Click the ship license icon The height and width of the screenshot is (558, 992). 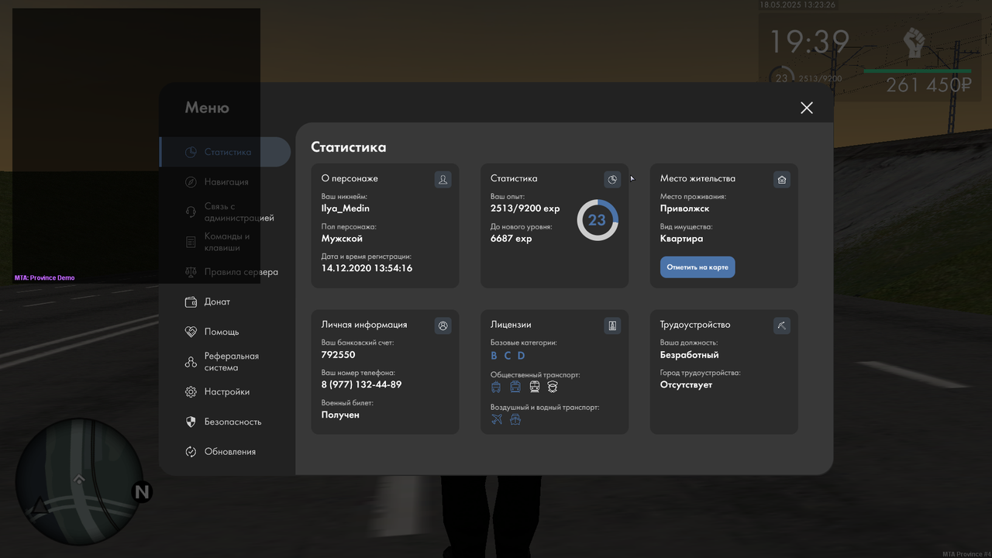515,419
